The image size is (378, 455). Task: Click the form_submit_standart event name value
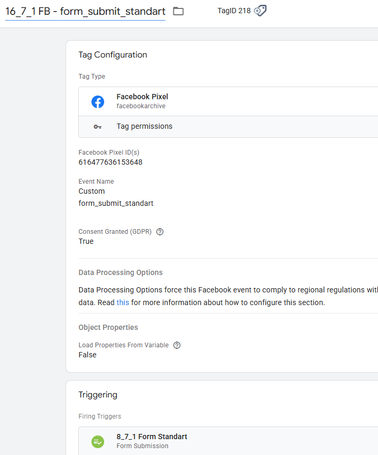pyautogui.click(x=116, y=203)
